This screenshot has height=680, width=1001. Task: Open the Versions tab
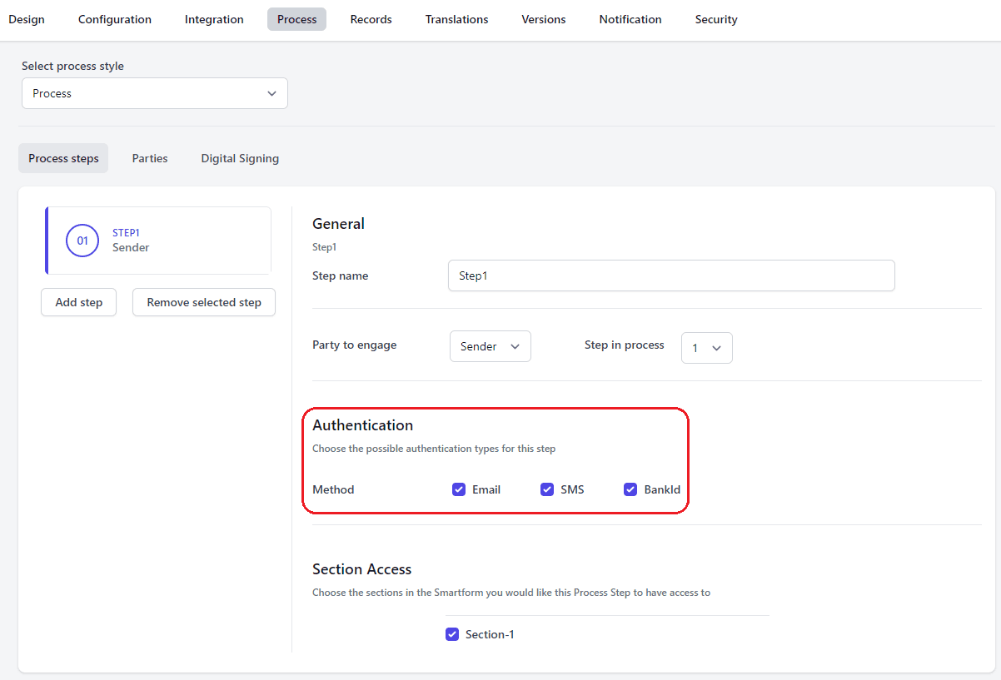click(544, 19)
